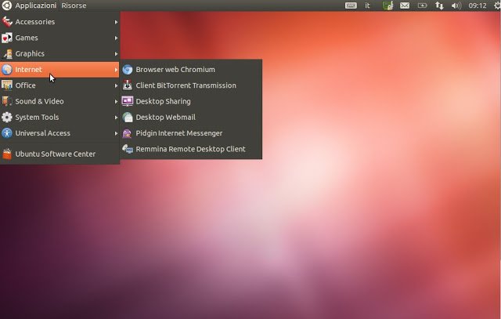
Task: Launch Pidgin Internet Messenger
Action: (x=191, y=133)
